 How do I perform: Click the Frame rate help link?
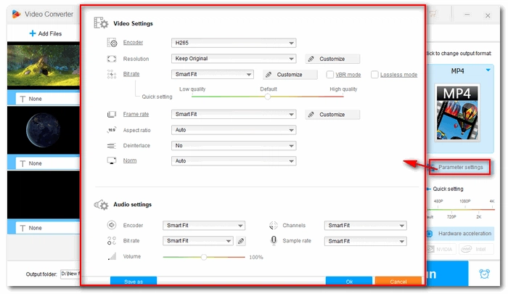(x=136, y=114)
